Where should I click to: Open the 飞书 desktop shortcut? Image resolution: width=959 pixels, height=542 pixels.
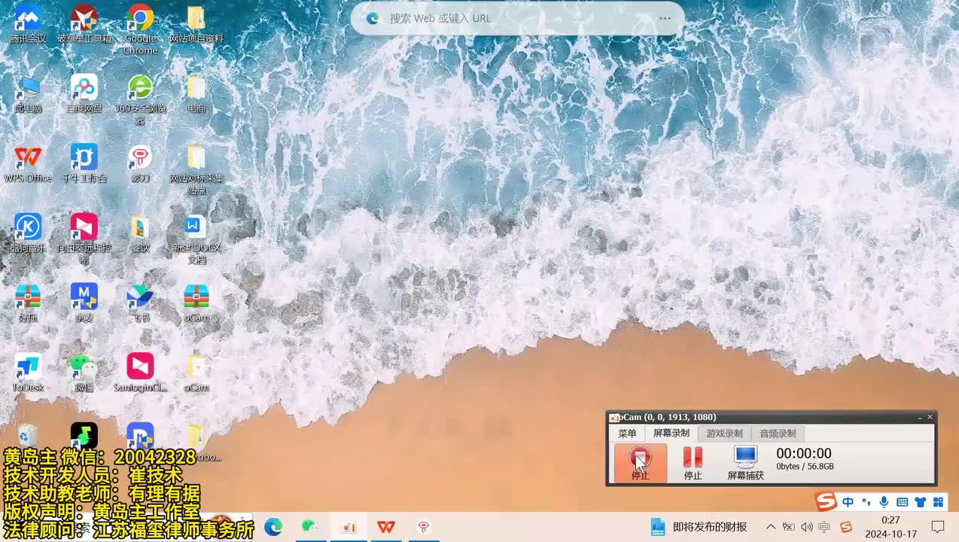pos(140,303)
